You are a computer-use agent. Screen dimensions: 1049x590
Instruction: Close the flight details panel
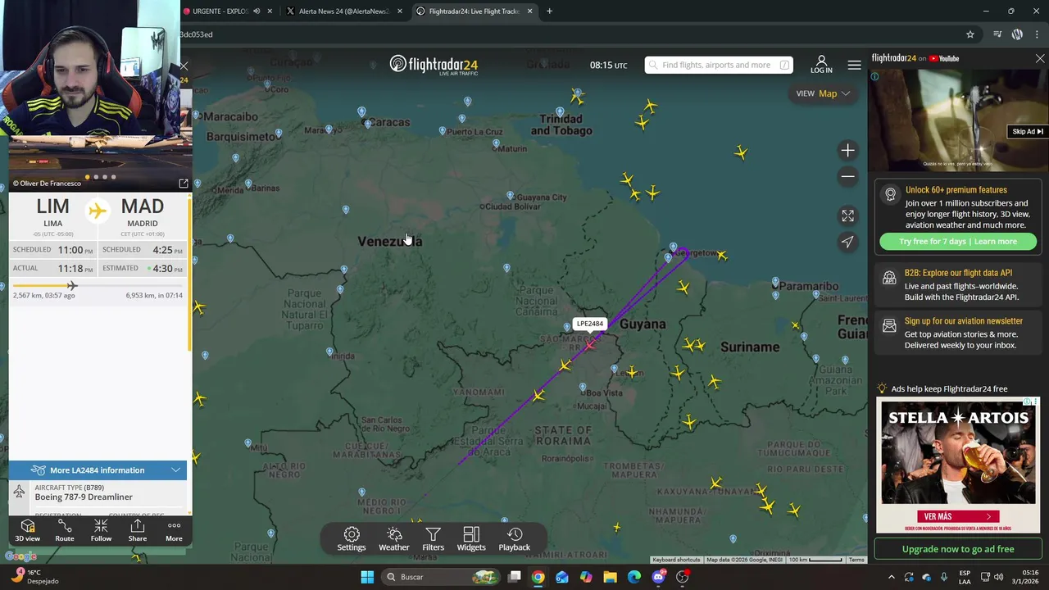(184, 66)
